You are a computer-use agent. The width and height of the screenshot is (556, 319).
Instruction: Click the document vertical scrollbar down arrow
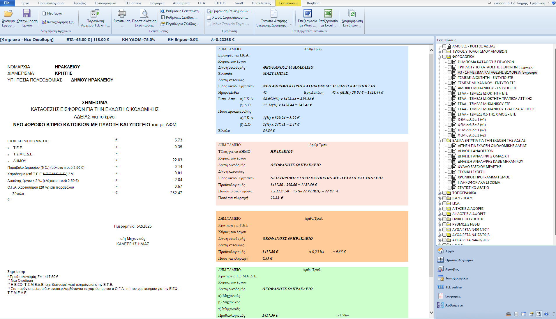coord(431,312)
